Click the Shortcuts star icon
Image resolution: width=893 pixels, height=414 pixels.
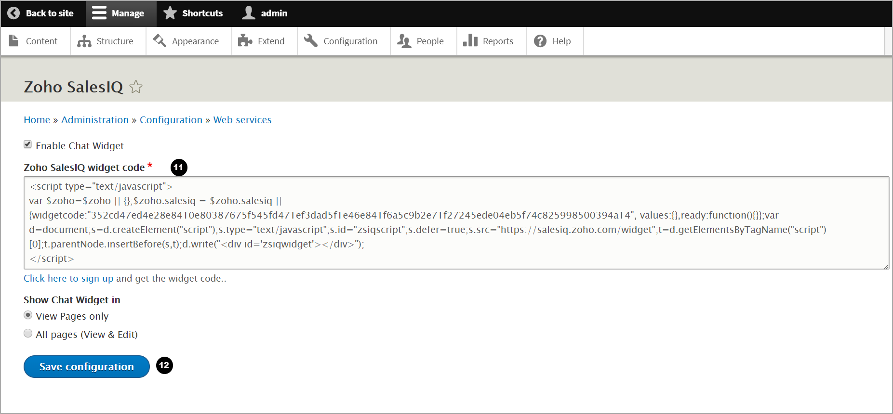(x=170, y=13)
